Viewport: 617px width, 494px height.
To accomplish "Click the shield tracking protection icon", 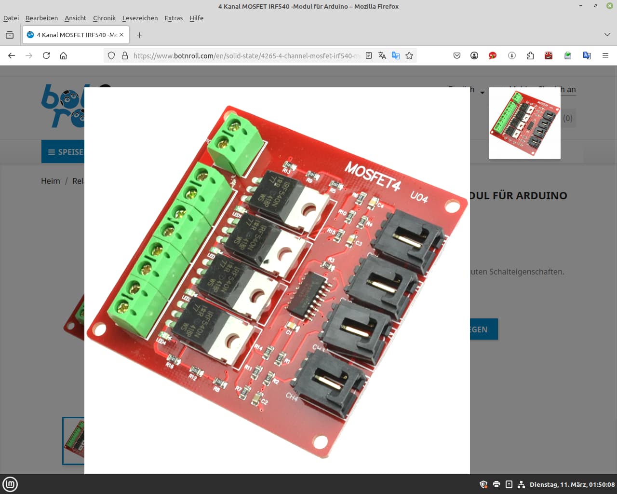I will (111, 55).
